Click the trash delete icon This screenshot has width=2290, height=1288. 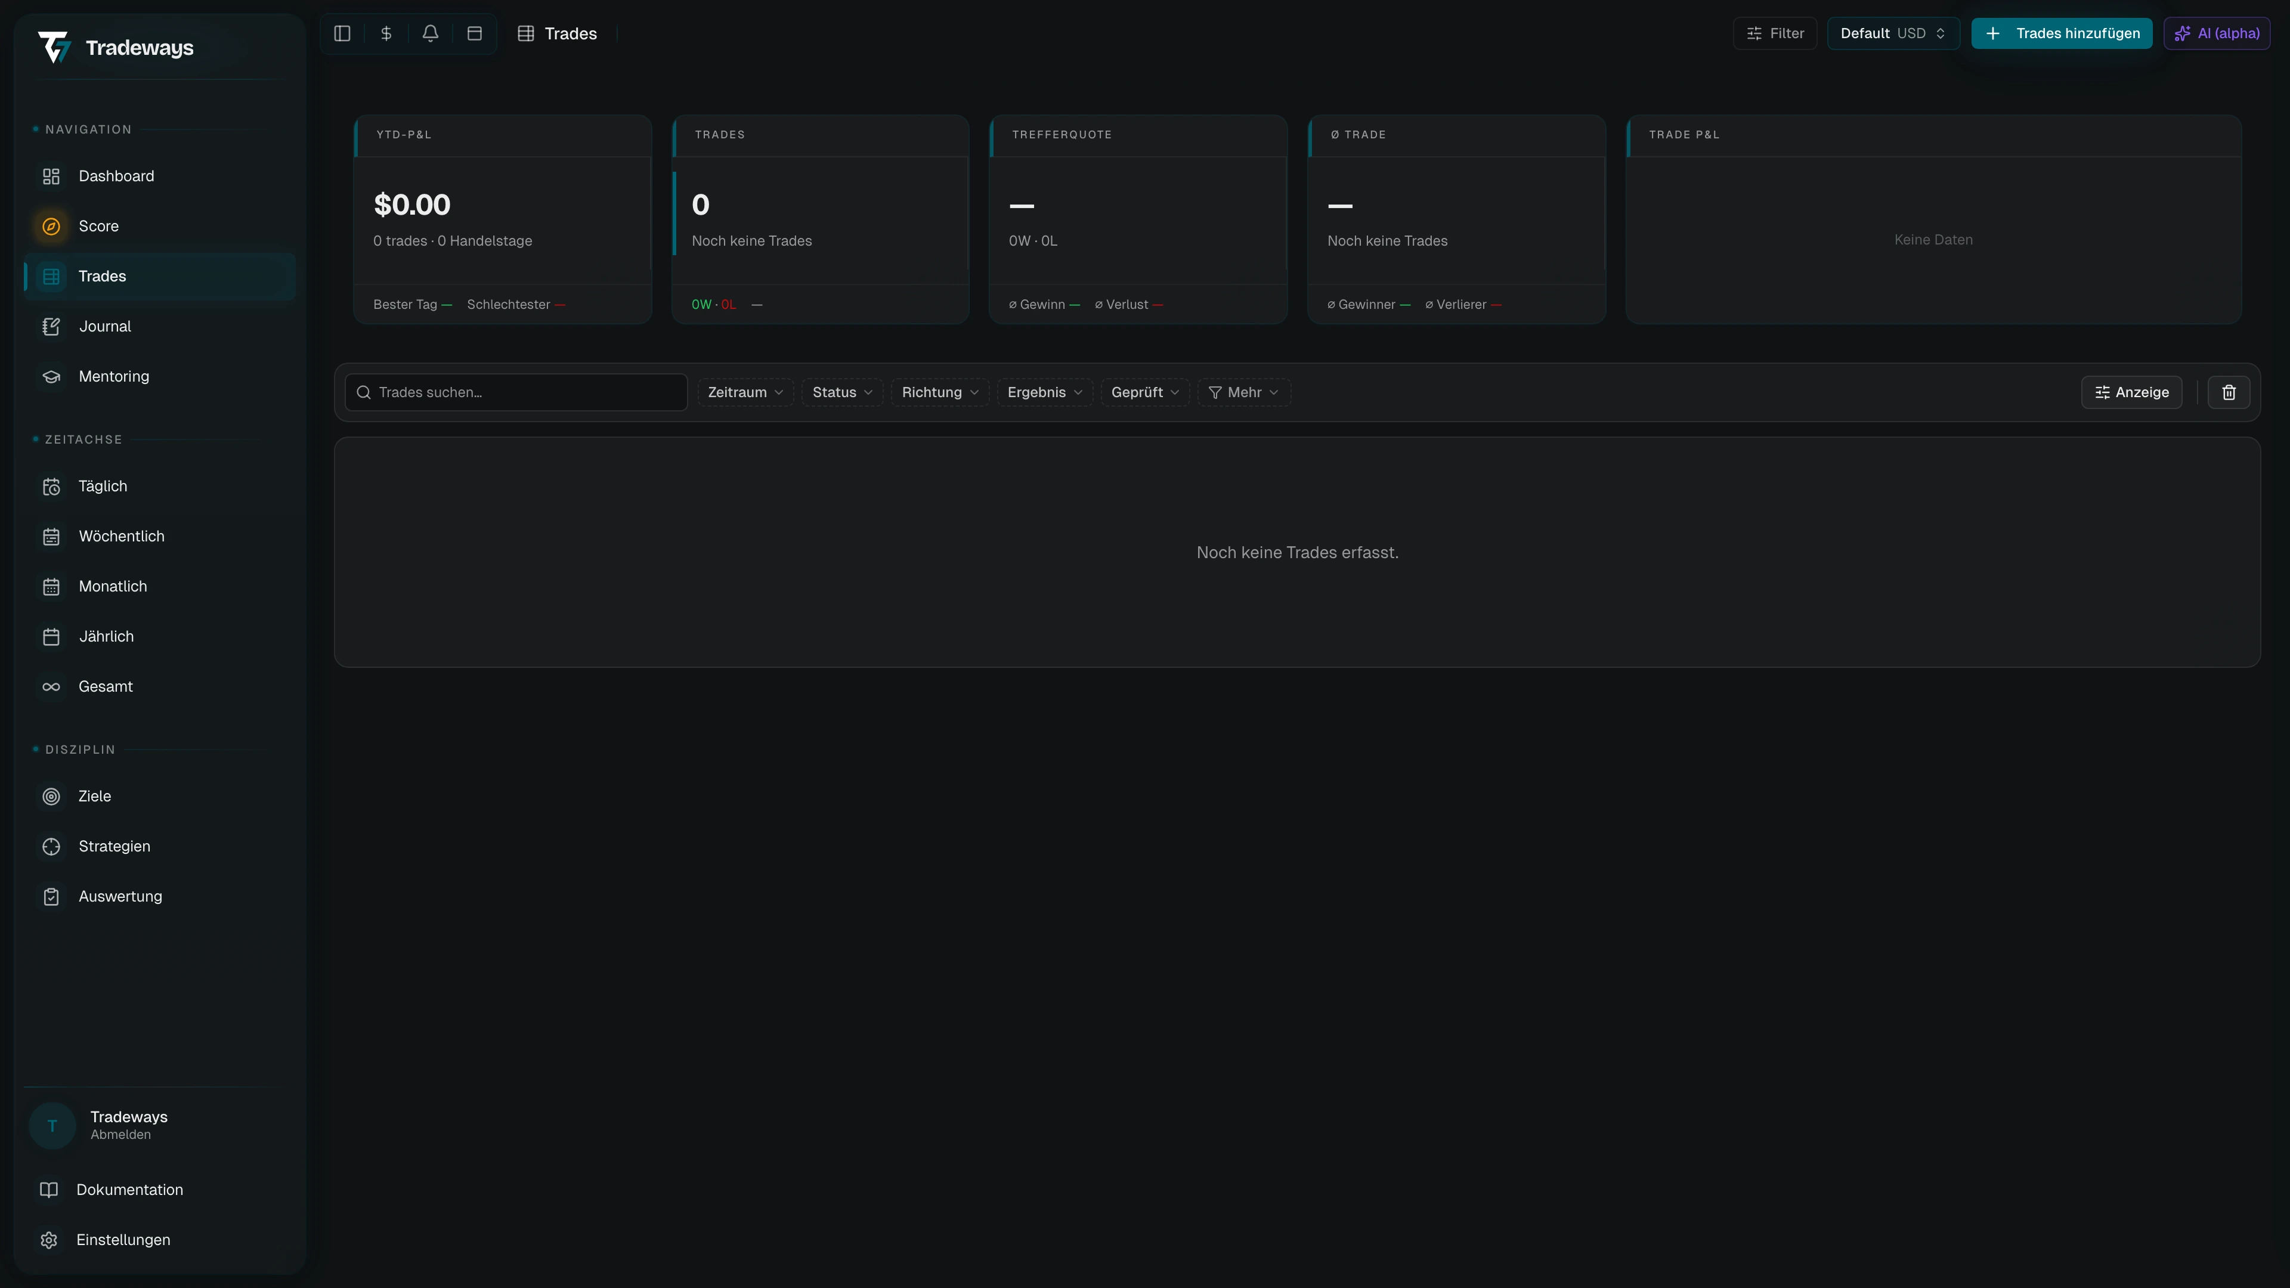[2229, 392]
